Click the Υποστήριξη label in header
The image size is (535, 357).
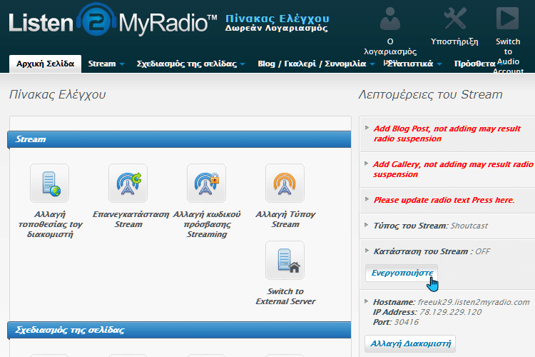pos(454,41)
